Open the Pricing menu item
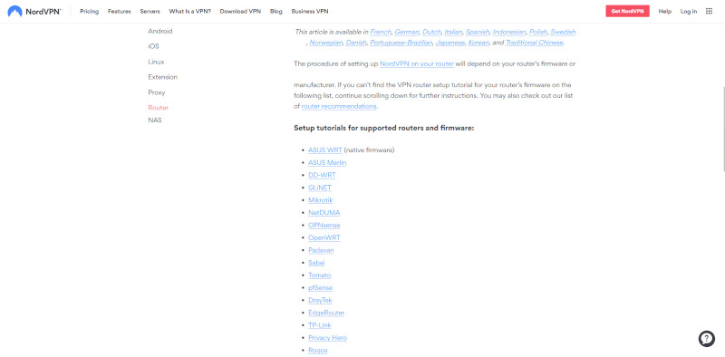This screenshot has height=357, width=725. pyautogui.click(x=89, y=11)
